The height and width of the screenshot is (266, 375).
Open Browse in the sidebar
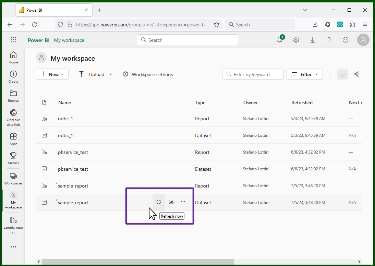[x=13, y=96]
